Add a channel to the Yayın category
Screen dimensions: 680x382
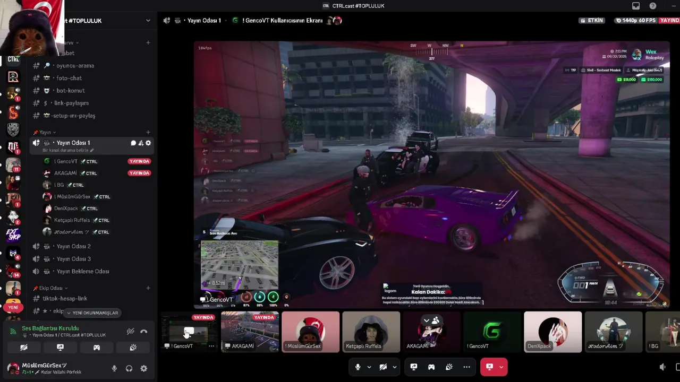point(148,132)
